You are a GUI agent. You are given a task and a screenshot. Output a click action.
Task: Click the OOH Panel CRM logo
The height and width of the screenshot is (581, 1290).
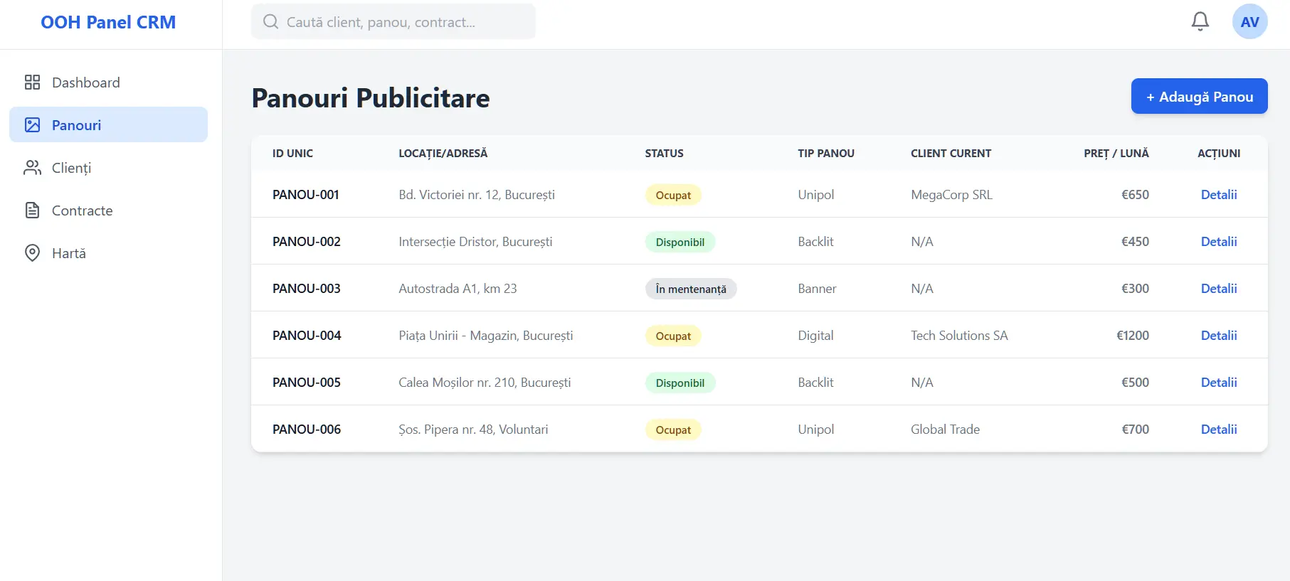108,22
